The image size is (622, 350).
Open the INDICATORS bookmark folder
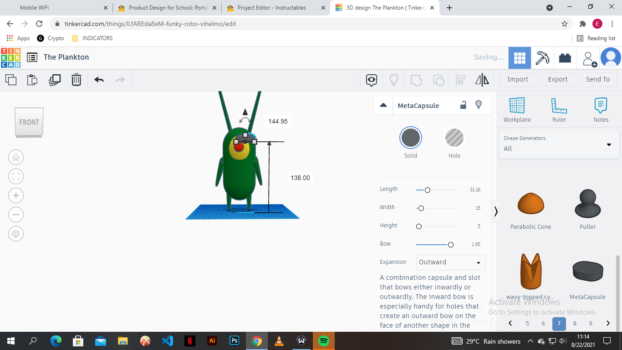click(x=92, y=38)
